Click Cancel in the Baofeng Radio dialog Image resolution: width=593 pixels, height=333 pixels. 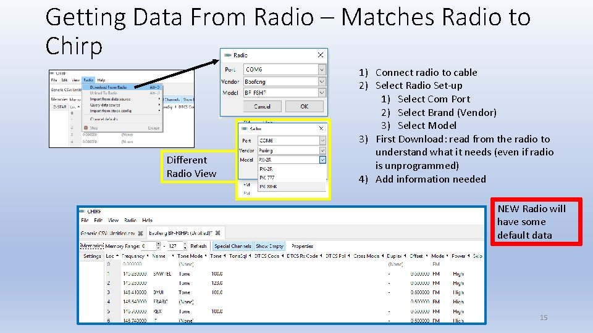(262, 107)
